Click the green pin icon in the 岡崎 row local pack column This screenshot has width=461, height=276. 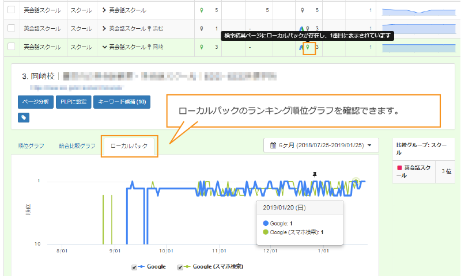[x=308, y=47]
